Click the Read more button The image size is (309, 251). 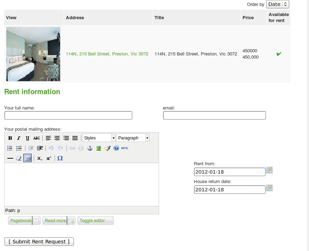(59, 221)
